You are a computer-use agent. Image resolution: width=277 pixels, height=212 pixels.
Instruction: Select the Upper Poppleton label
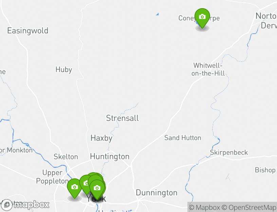tap(52, 177)
